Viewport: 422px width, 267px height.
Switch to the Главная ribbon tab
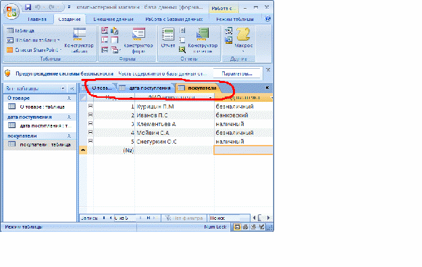point(37,20)
